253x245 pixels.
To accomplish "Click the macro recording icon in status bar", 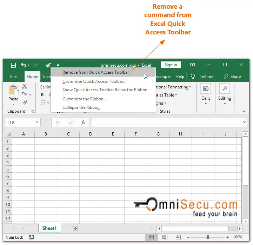I will (x=31, y=237).
